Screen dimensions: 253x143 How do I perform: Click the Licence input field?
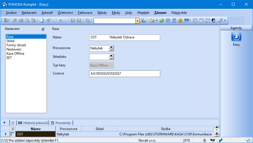tap(125, 74)
